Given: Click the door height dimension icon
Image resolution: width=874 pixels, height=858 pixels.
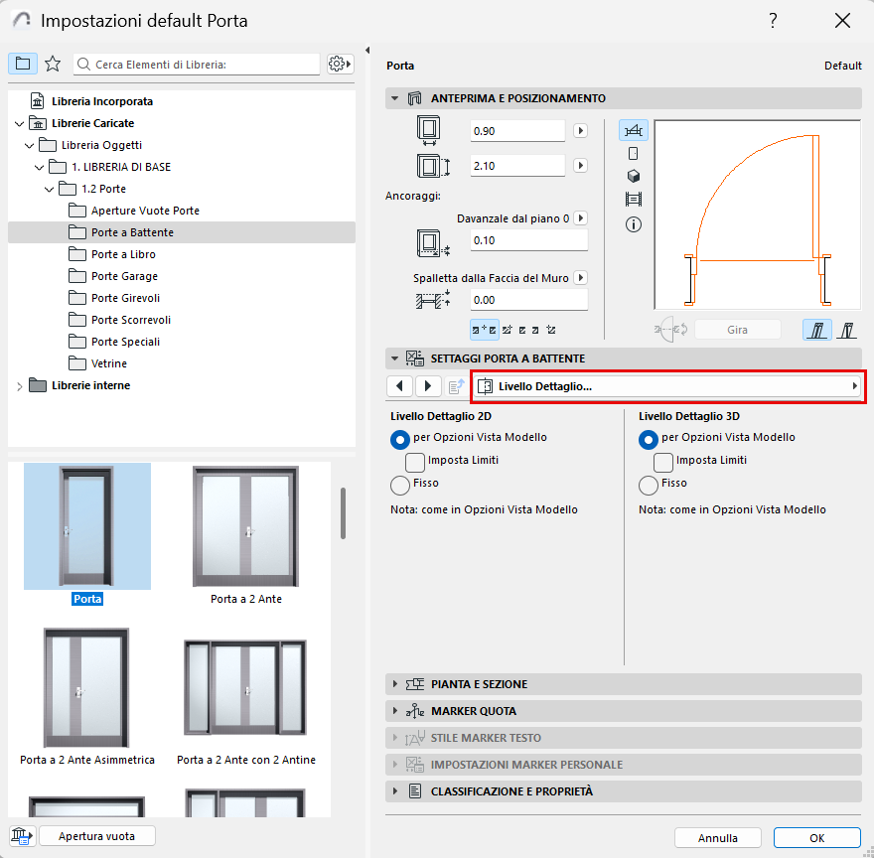Looking at the screenshot, I should 433,166.
